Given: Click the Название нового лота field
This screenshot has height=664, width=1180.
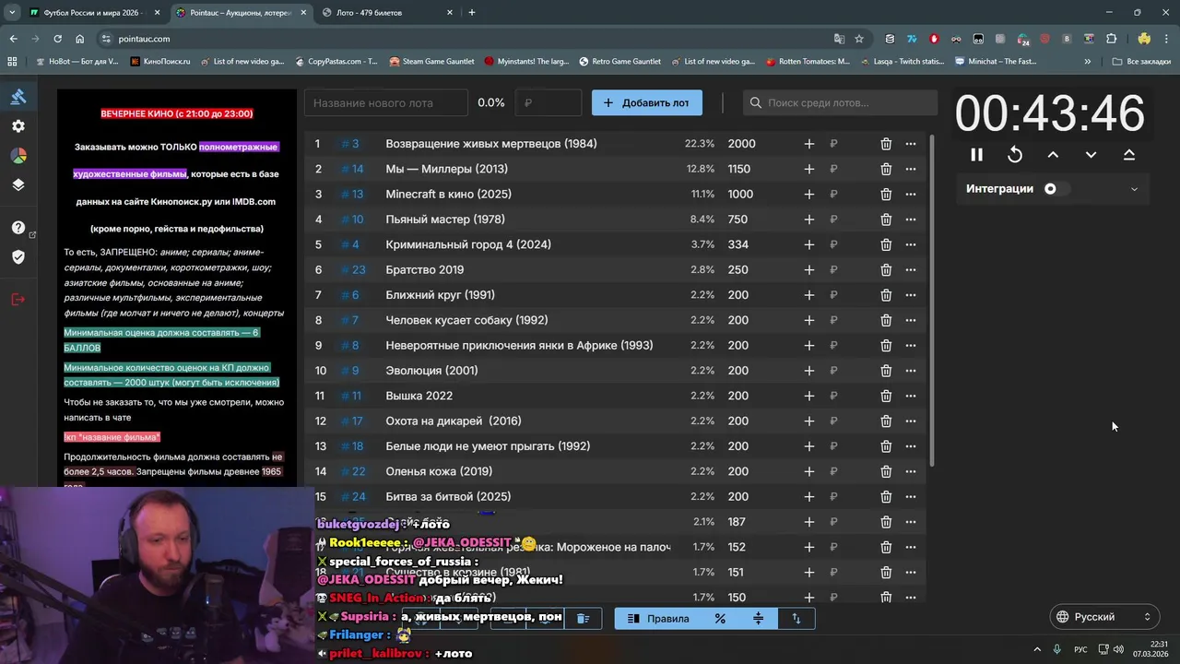Looking at the screenshot, I should pos(386,102).
